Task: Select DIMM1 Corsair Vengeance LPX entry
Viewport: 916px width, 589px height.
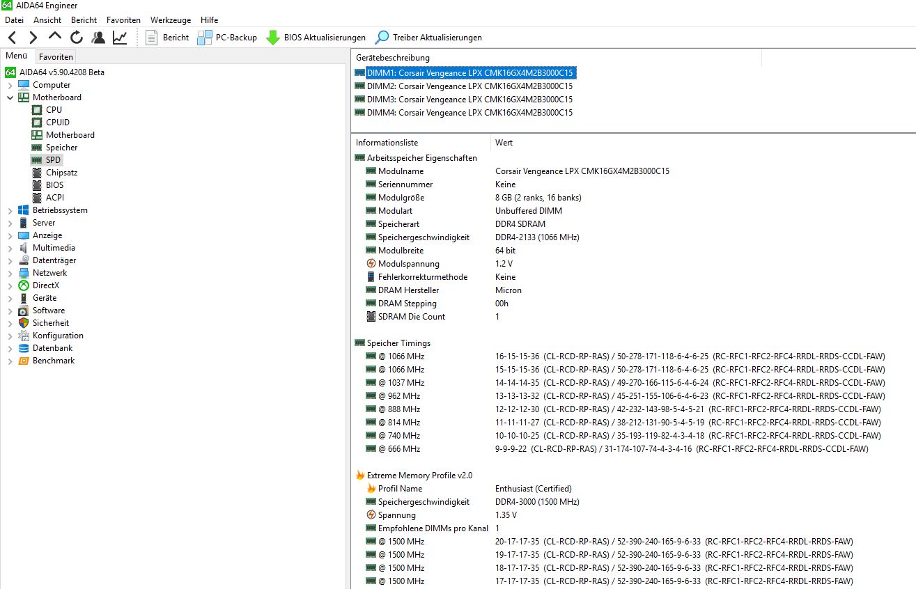Action: (465, 72)
